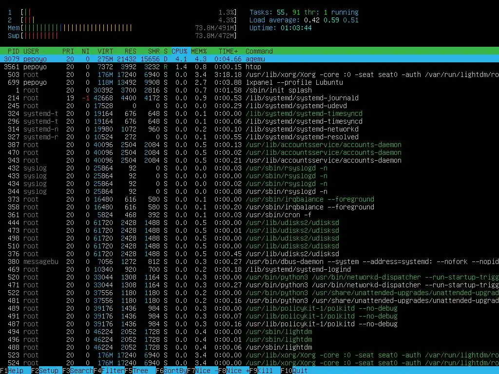
Task: Select the polkitd row with PID 489
Action: pyautogui.click(x=249, y=308)
